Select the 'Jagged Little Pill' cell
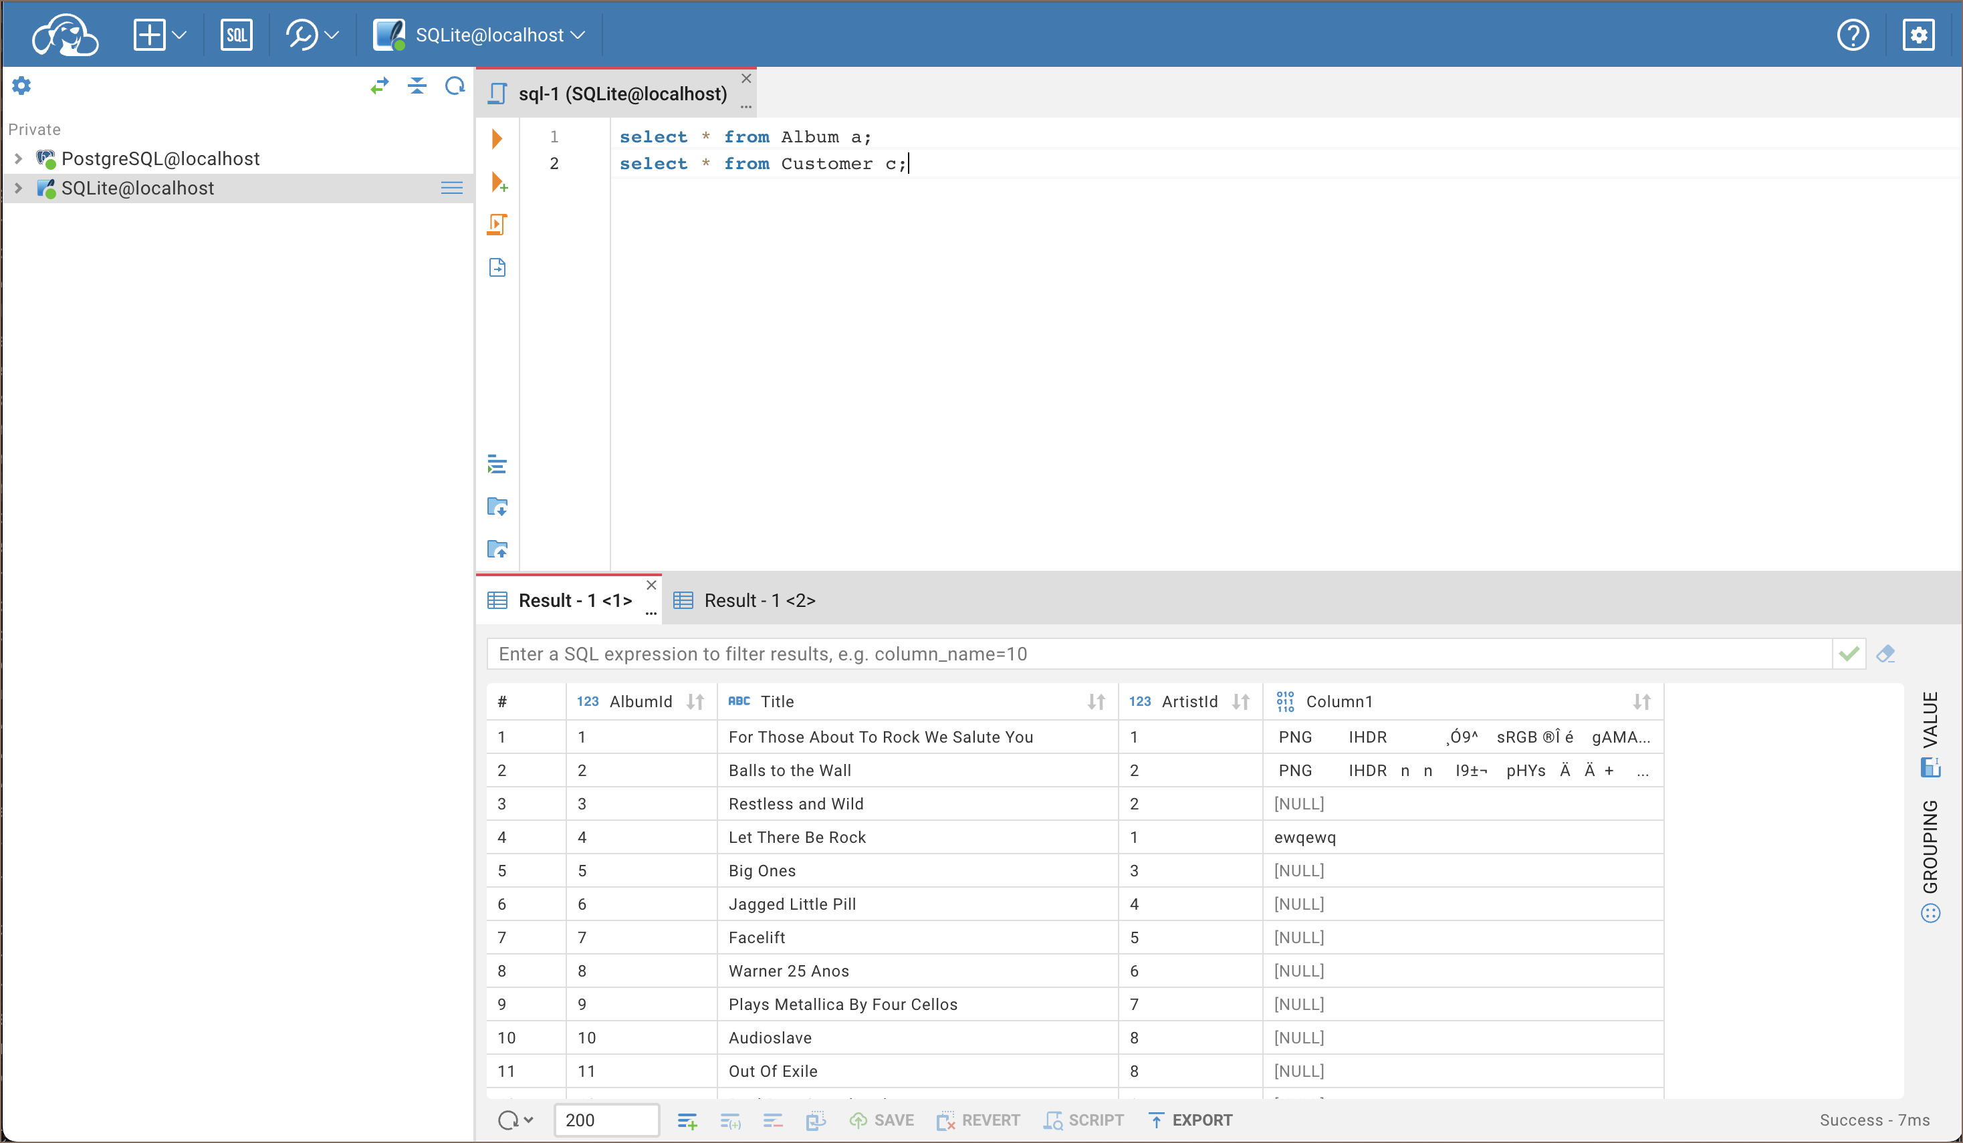This screenshot has width=1963, height=1143. (x=917, y=904)
